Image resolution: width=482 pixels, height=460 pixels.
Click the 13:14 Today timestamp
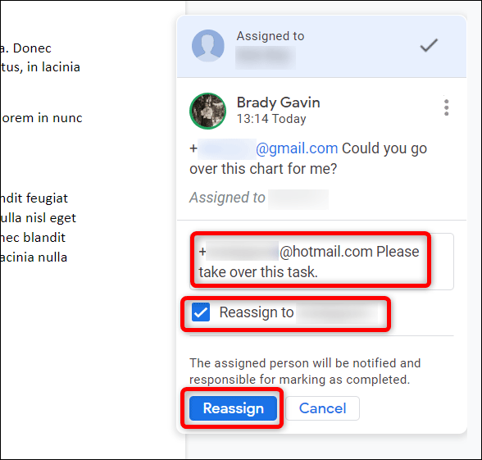point(271,119)
